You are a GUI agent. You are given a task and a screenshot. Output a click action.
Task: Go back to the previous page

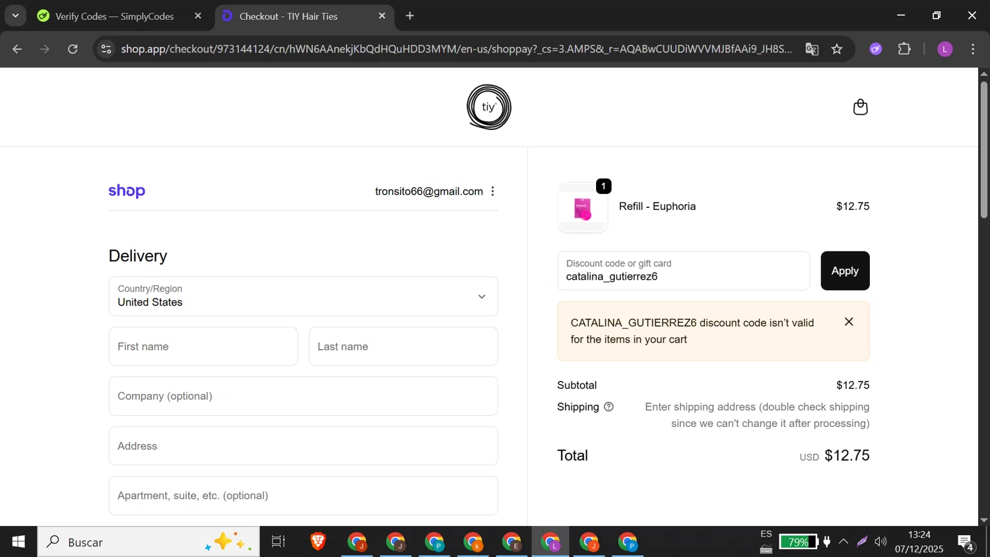point(18,49)
